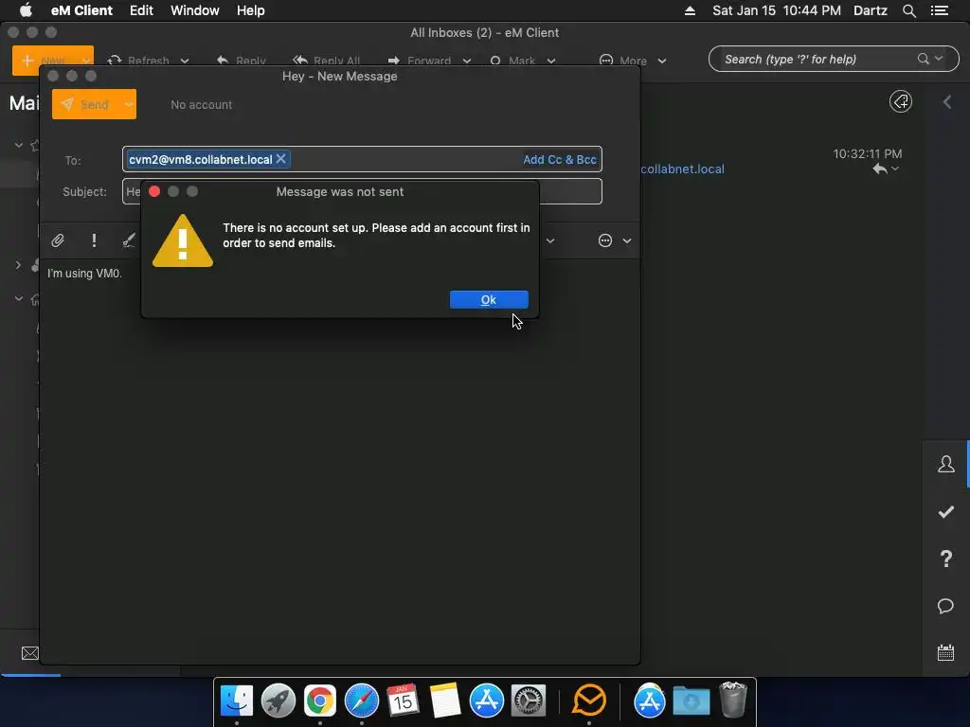This screenshot has width=970, height=727.
Task: Open the Help menu
Action: [250, 10]
